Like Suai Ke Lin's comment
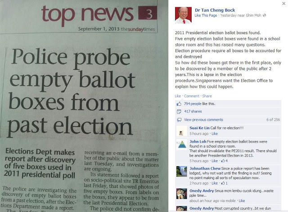Screen dimensions: 288x212 point(215,134)
